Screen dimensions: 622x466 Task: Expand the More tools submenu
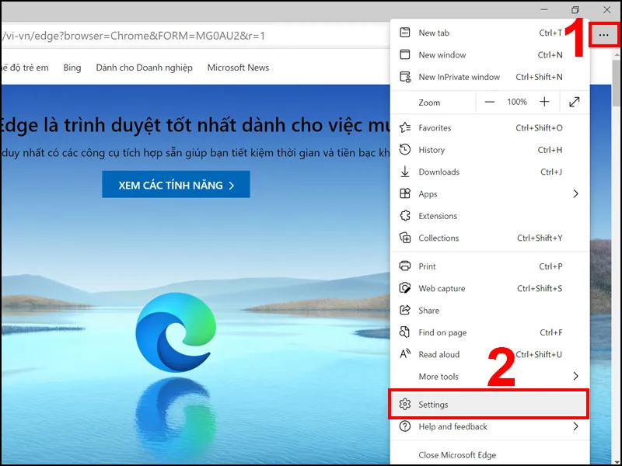[x=575, y=376]
